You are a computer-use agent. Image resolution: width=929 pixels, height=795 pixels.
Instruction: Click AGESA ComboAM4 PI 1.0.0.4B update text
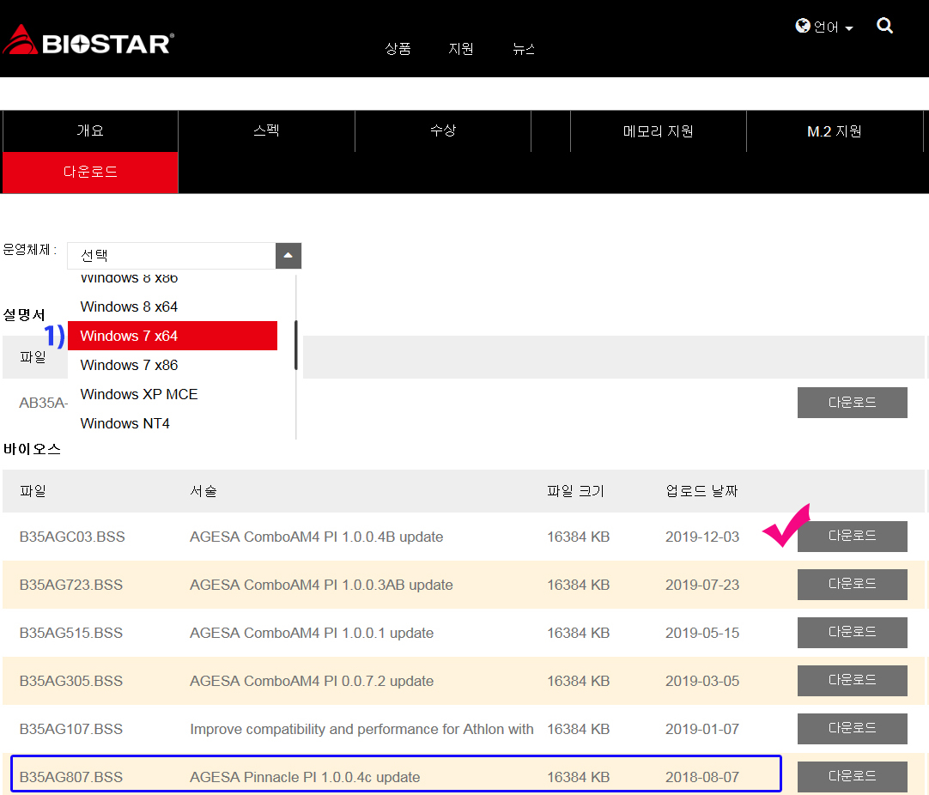[x=316, y=537]
